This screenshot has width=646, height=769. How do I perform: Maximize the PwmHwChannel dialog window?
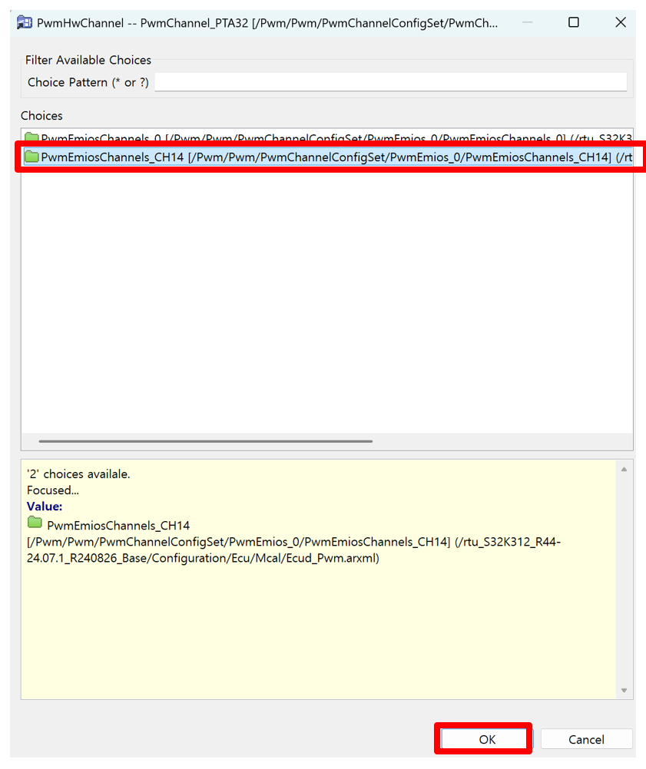click(x=573, y=22)
